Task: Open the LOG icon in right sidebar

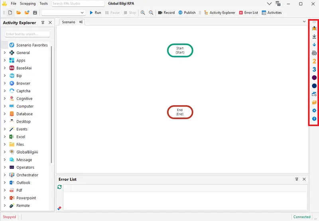Action: pyautogui.click(x=314, y=53)
